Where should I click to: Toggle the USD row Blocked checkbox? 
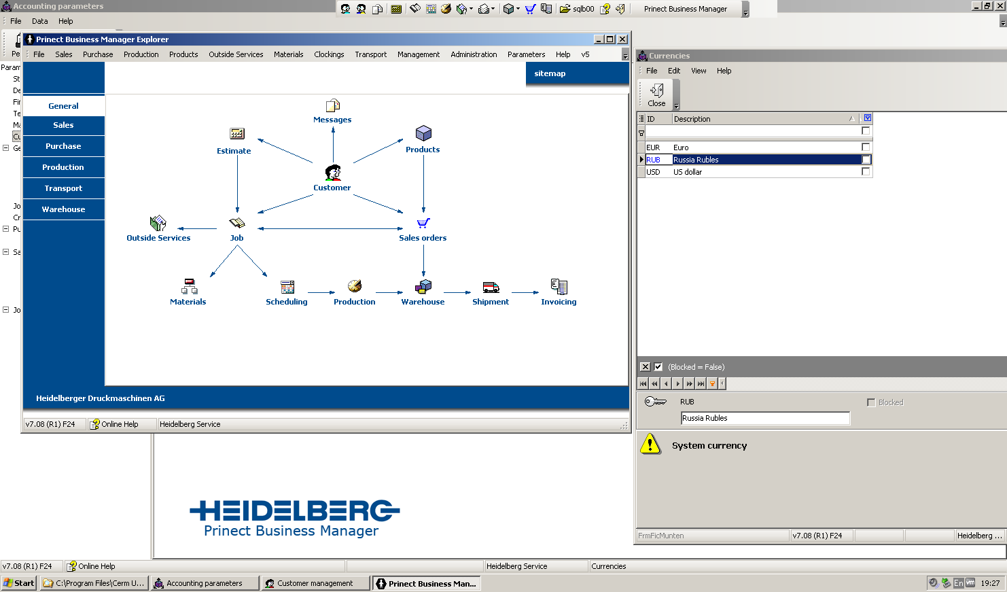tap(866, 171)
